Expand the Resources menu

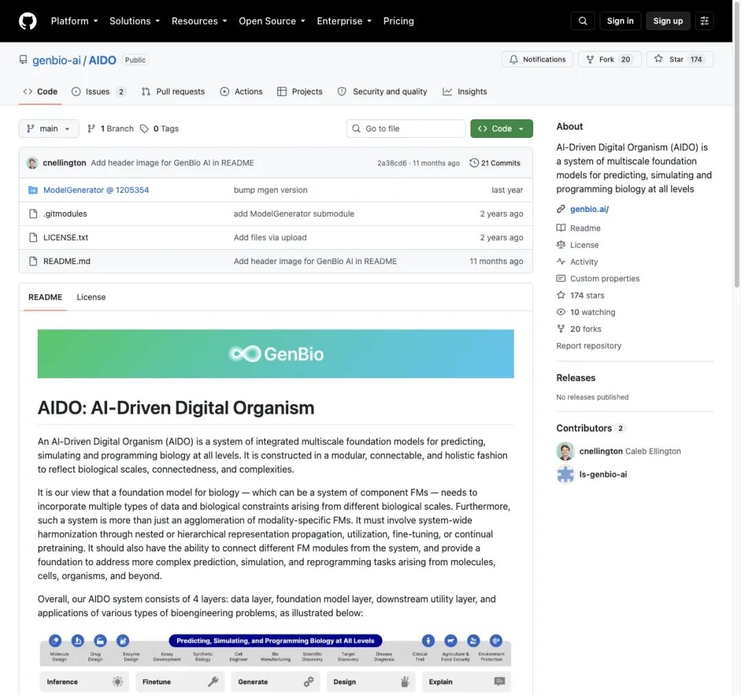tap(199, 21)
